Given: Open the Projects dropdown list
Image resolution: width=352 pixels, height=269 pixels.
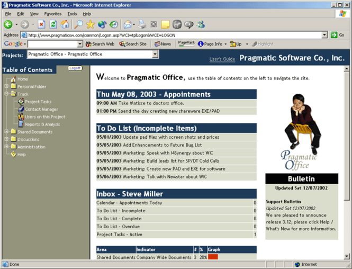Looking at the screenshot, I should pyautogui.click(x=155, y=54).
